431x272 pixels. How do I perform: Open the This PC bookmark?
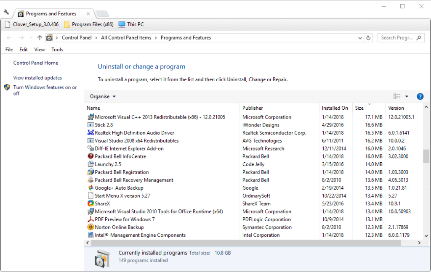click(131, 24)
